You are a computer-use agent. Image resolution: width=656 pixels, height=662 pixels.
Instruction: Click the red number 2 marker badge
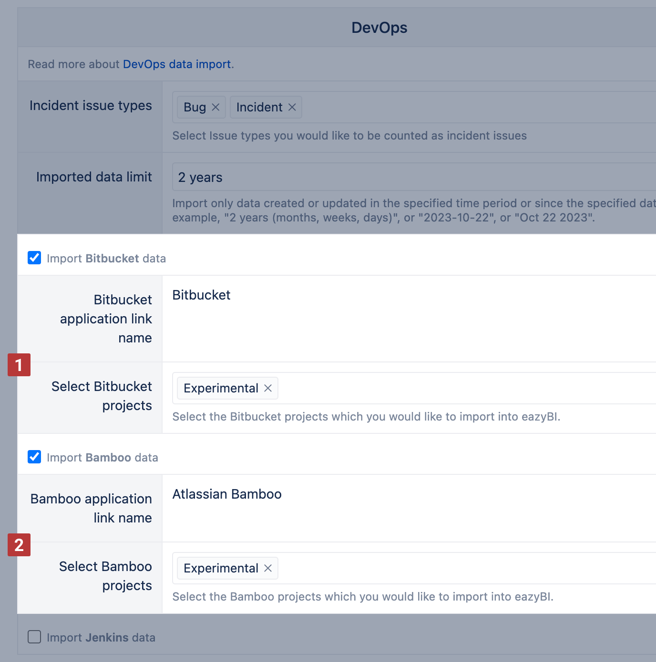(x=19, y=545)
